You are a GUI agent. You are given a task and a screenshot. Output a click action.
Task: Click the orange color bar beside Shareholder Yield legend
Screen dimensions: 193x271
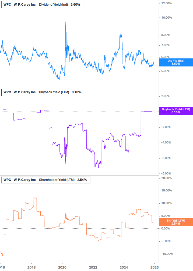(2, 180)
